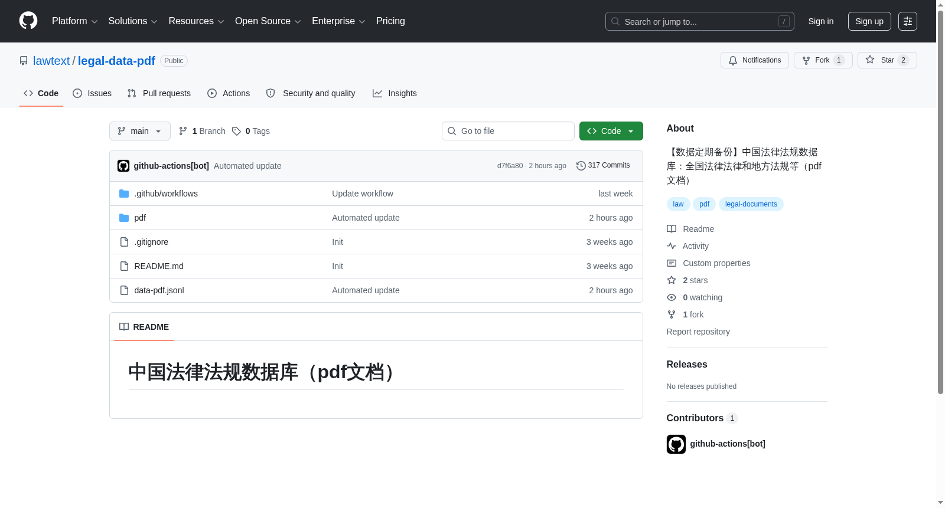Open the Insights tab
The image size is (945, 508).
pyautogui.click(x=395, y=93)
